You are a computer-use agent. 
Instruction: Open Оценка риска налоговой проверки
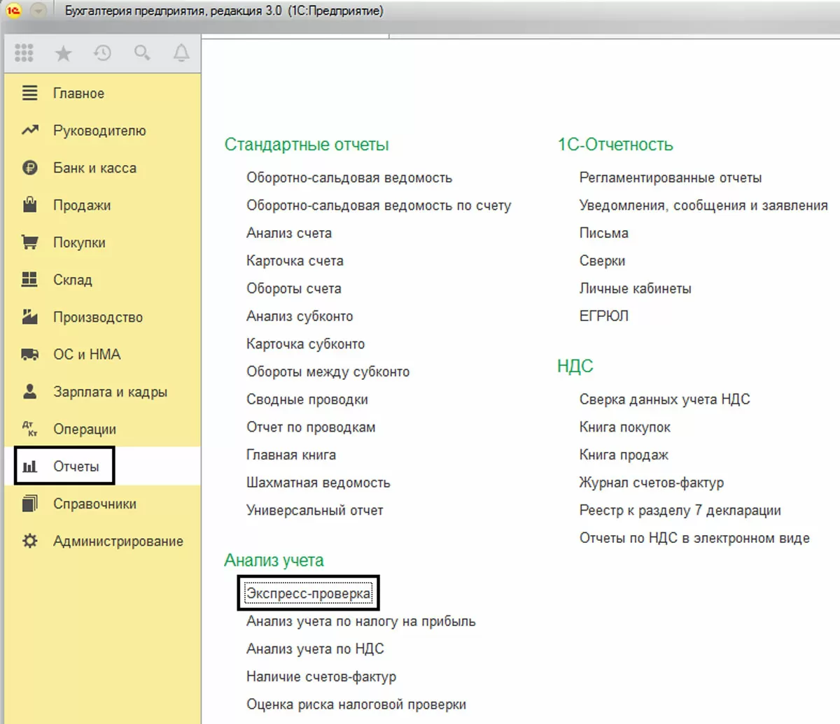click(356, 704)
